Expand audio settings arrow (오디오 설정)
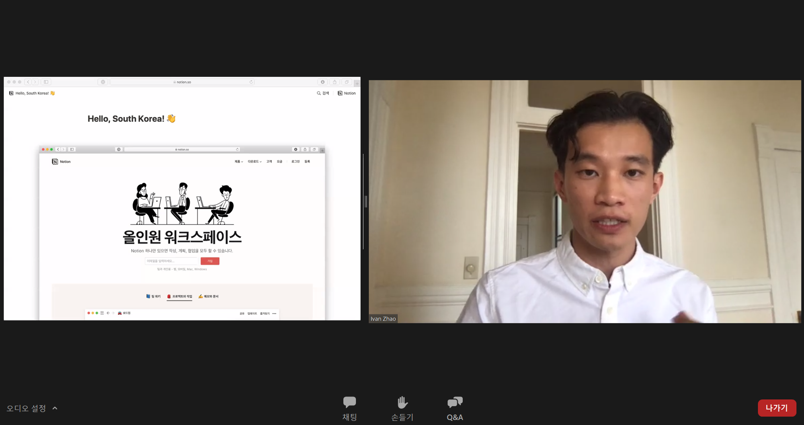Viewport: 804px width, 425px height. 55,408
